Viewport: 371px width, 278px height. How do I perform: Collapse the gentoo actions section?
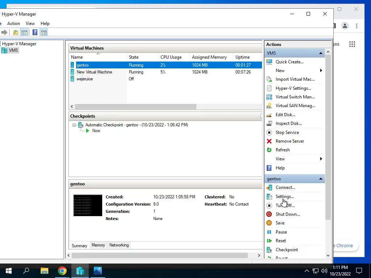tap(321, 179)
